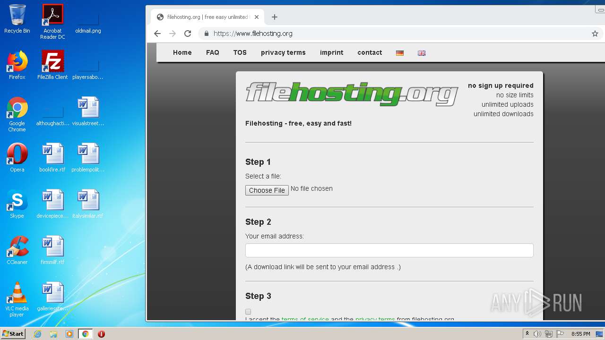Screen dimensions: 605x340
Task: Select bookfire.rtf document icon
Action: pos(52,158)
